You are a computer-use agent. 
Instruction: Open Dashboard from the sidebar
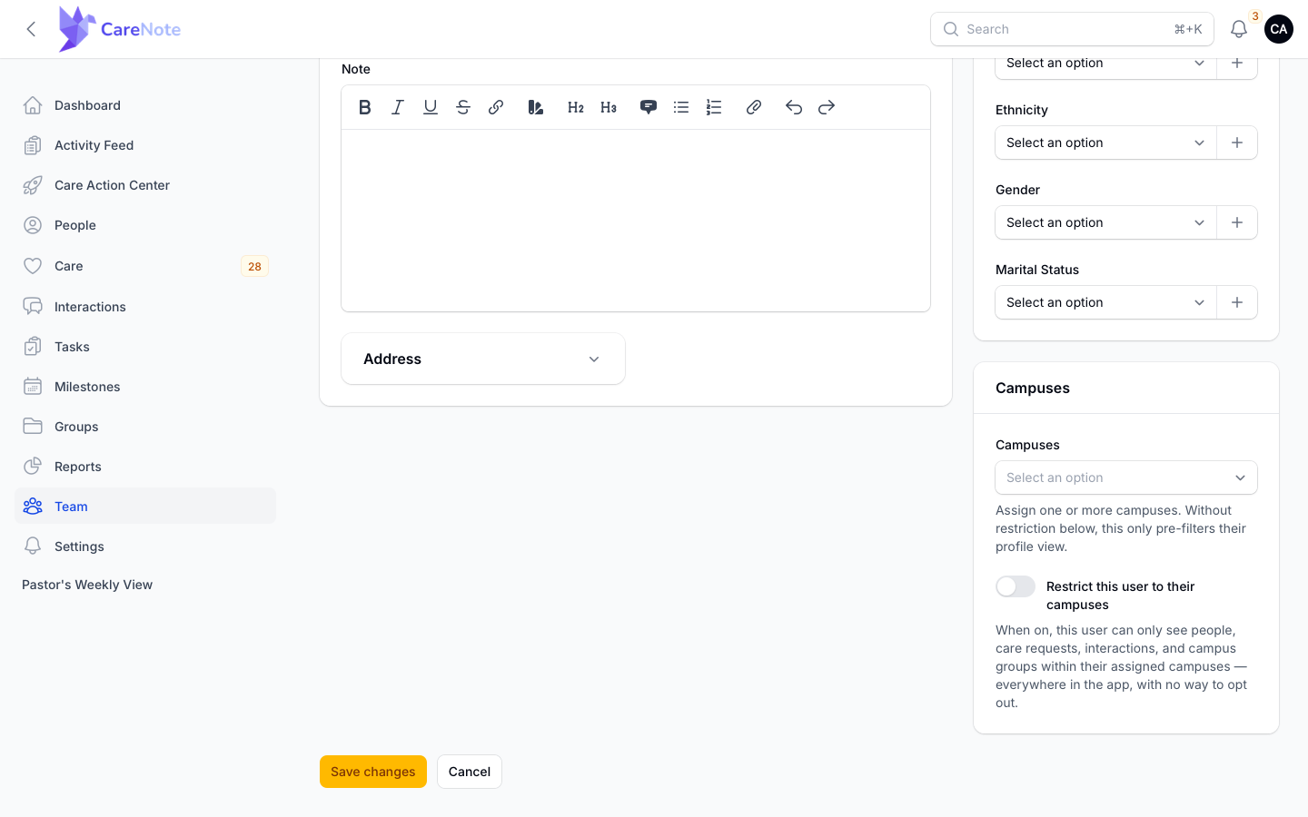[x=145, y=105]
